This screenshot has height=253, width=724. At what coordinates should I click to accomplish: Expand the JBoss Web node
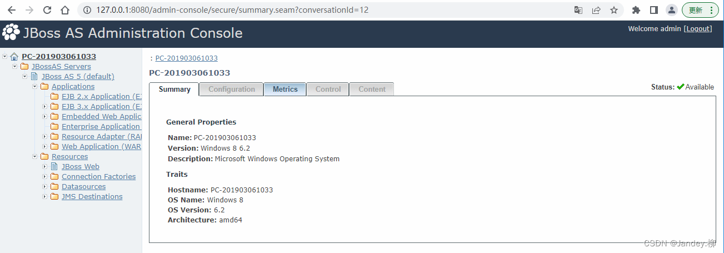pos(45,167)
